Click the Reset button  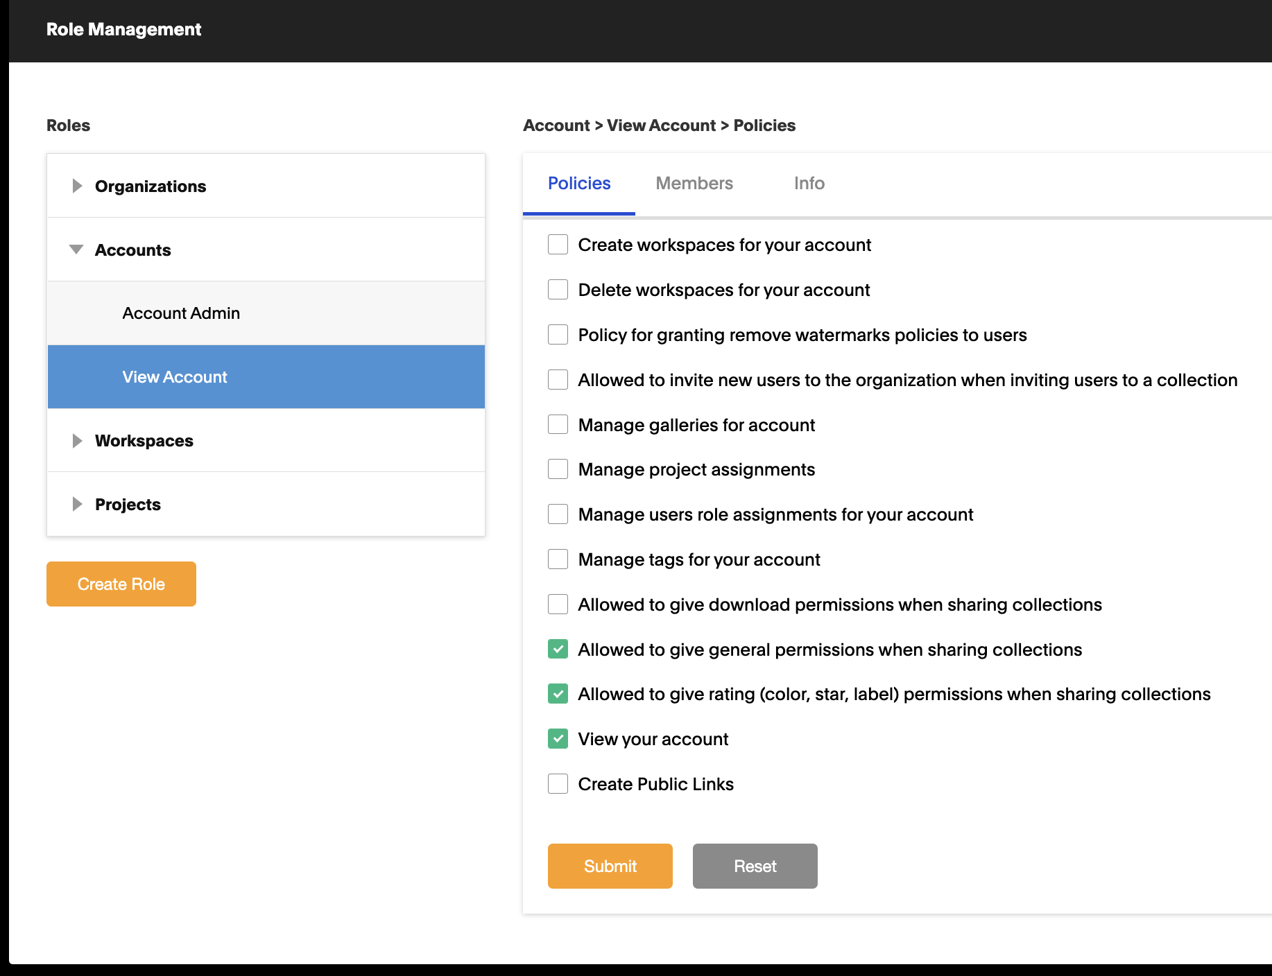pyautogui.click(x=755, y=866)
